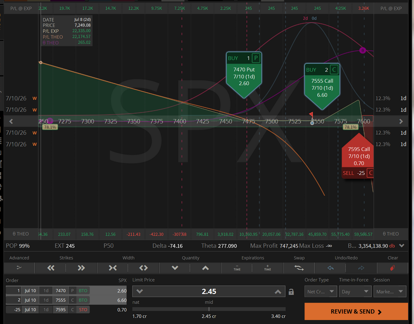Toggle BTO on the 7470 put leg
414x324 pixels.
[83, 290]
